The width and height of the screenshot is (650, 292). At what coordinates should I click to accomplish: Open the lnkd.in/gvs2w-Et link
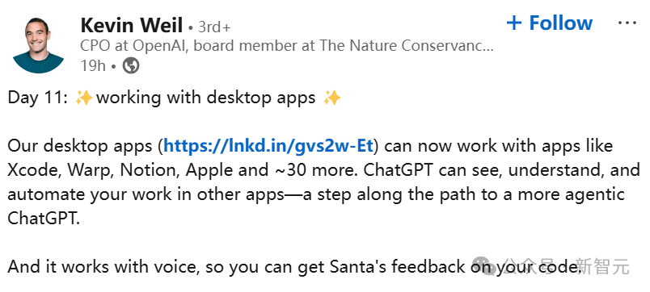[x=268, y=146]
